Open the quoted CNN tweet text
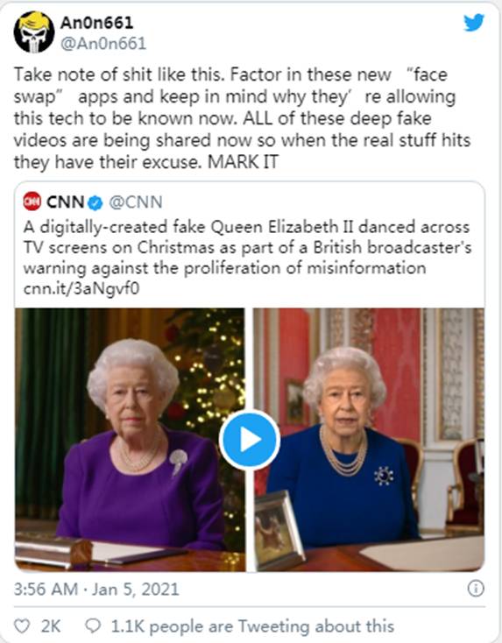 (247, 247)
